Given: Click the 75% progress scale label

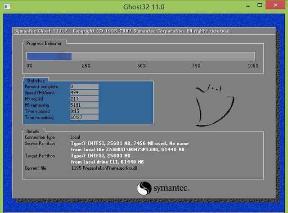Looking at the screenshot, I should [196, 66].
